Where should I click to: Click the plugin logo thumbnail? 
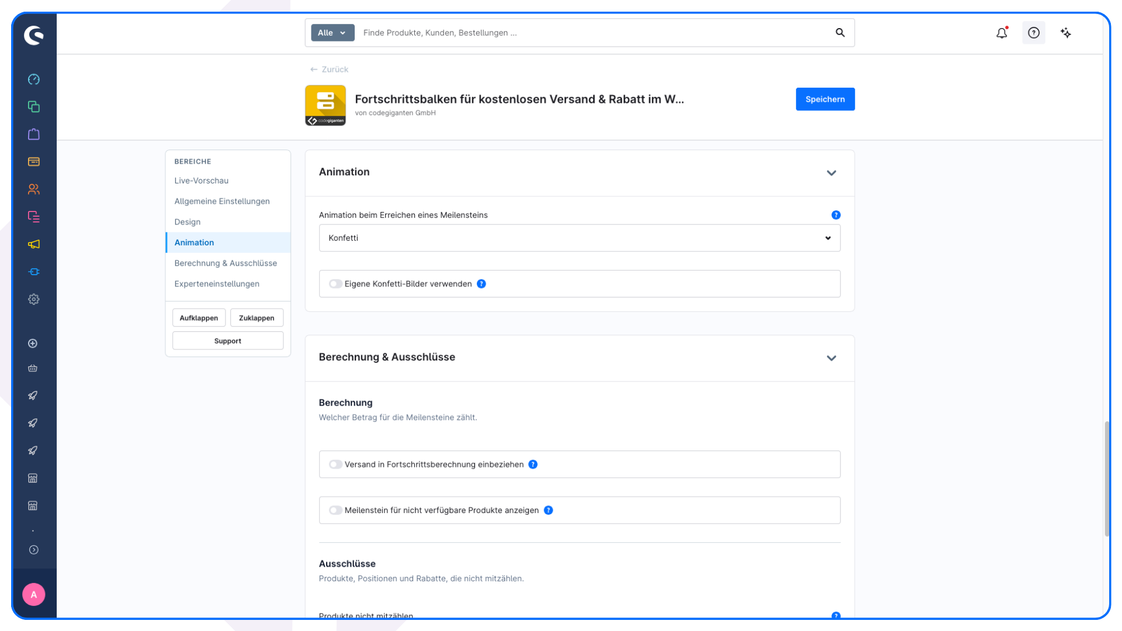coord(325,105)
